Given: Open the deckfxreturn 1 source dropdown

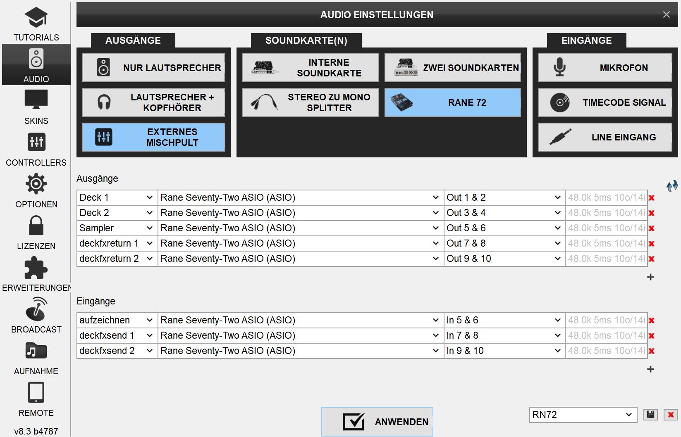Looking at the screenshot, I should tap(117, 243).
